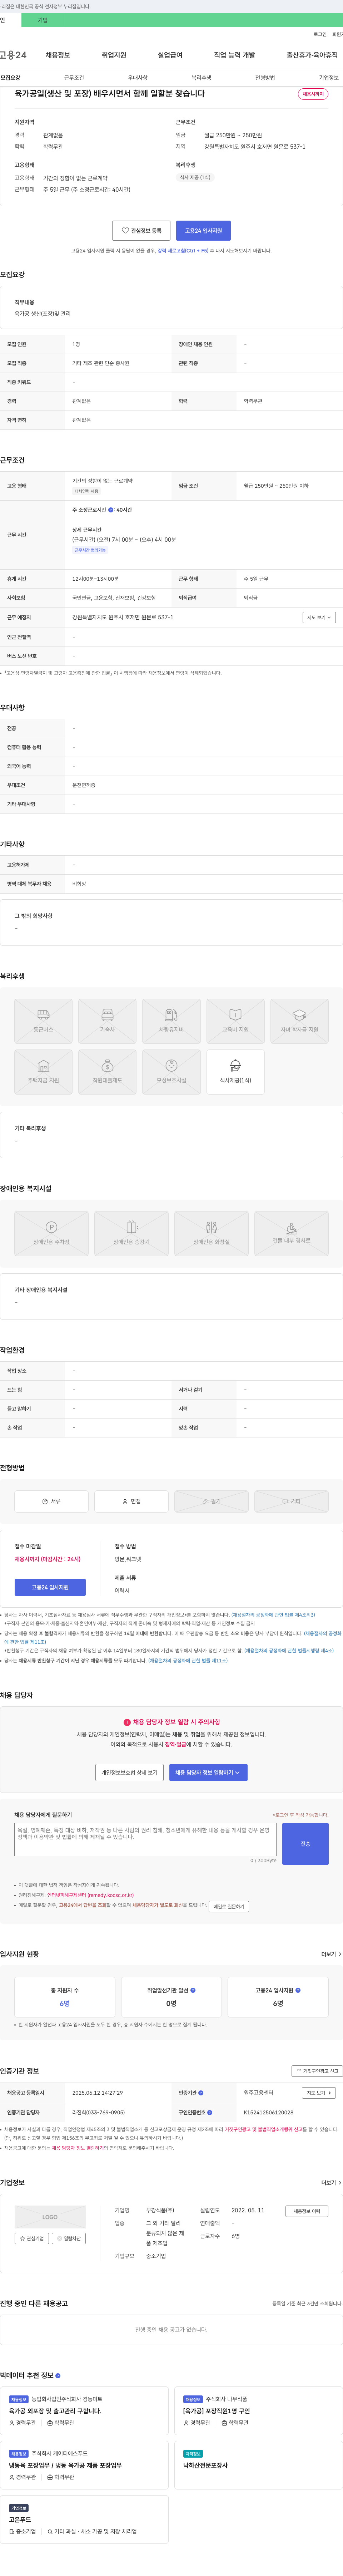Open the 출산휴가·육아휴직 menu
Screen dimensions: 343x2576
(x=312, y=55)
